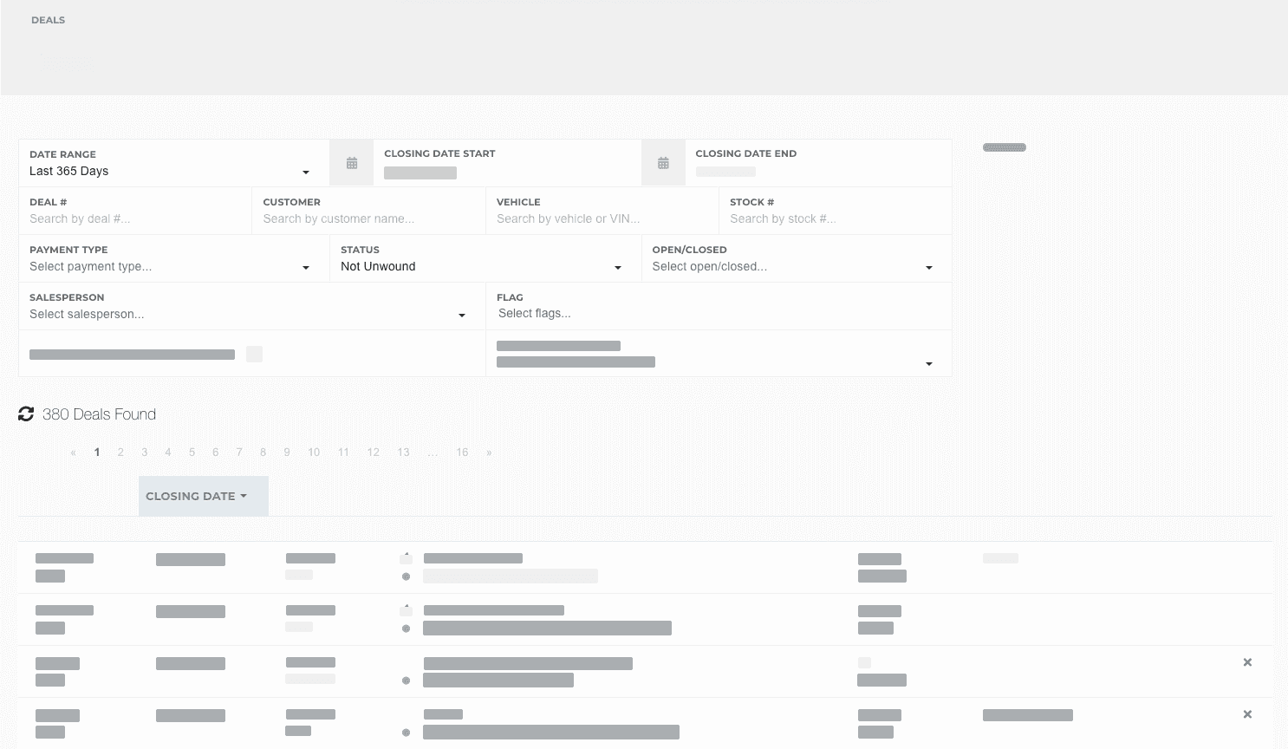Open the Salesperson dropdown

pos(248,315)
